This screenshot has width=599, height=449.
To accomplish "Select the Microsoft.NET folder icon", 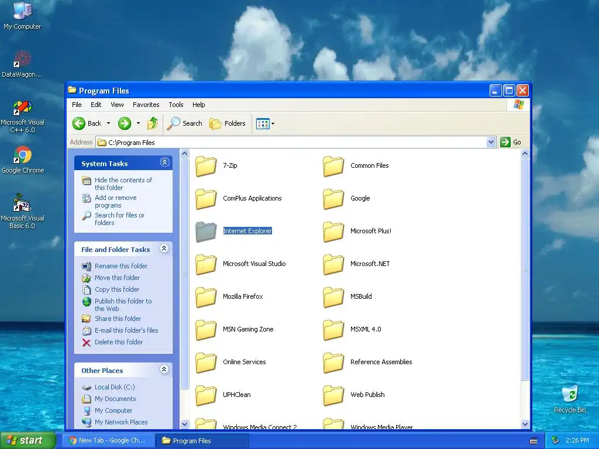I will [333, 265].
